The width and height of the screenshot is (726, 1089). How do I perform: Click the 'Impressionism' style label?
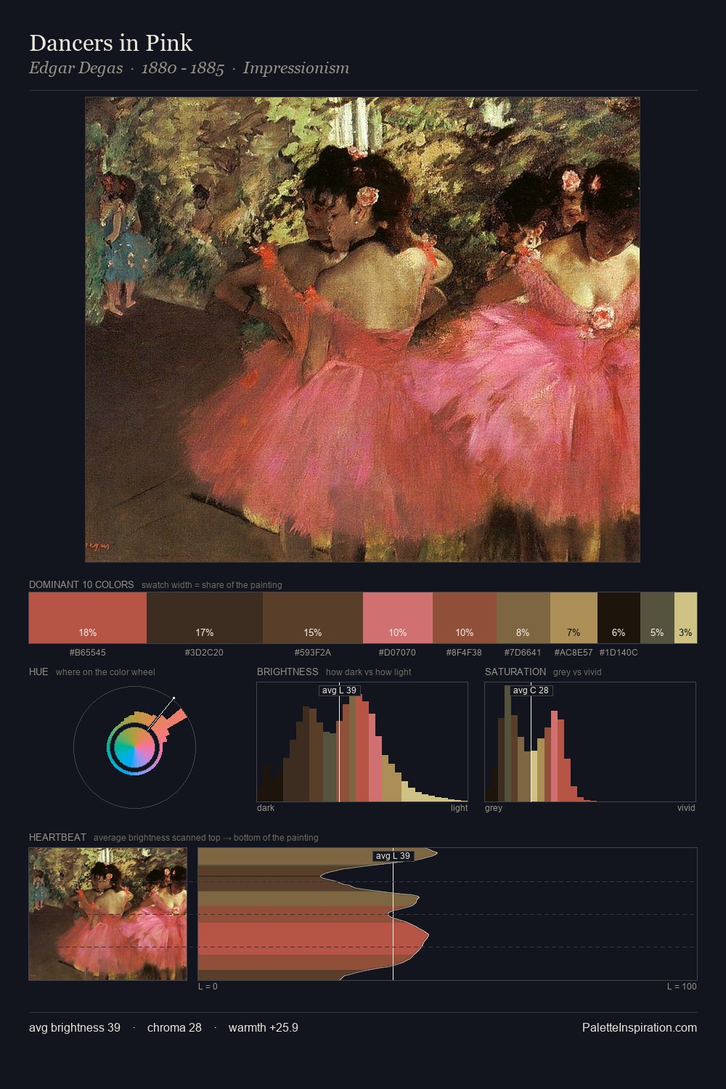tap(296, 68)
